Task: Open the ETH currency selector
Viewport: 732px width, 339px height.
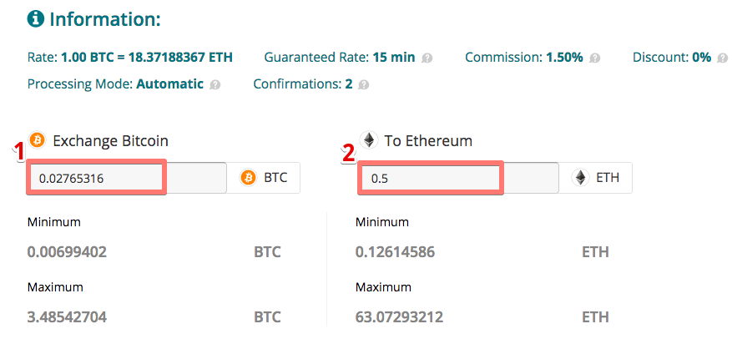Action: pyautogui.click(x=595, y=178)
